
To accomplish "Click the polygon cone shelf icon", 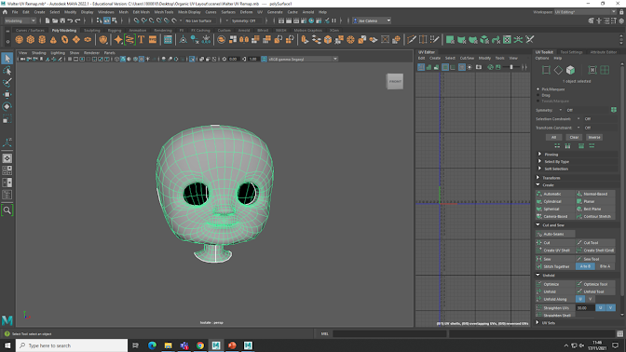I will tap(53, 39).
